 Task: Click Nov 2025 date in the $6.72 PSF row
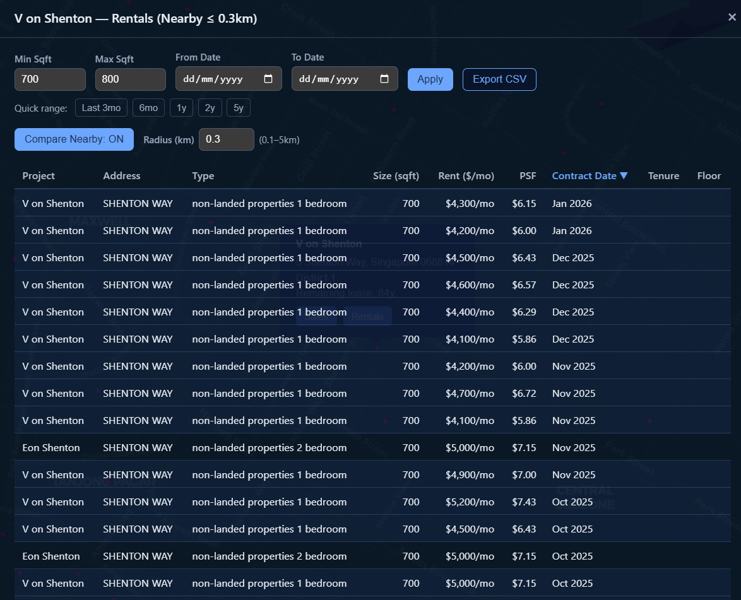[574, 394]
